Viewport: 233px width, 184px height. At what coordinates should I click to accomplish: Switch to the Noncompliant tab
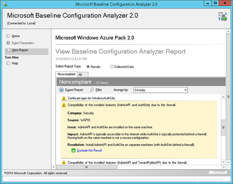pos(67,74)
